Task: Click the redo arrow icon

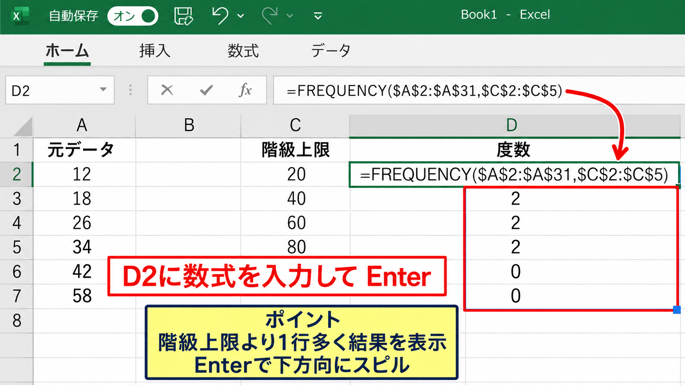Action: (x=270, y=16)
